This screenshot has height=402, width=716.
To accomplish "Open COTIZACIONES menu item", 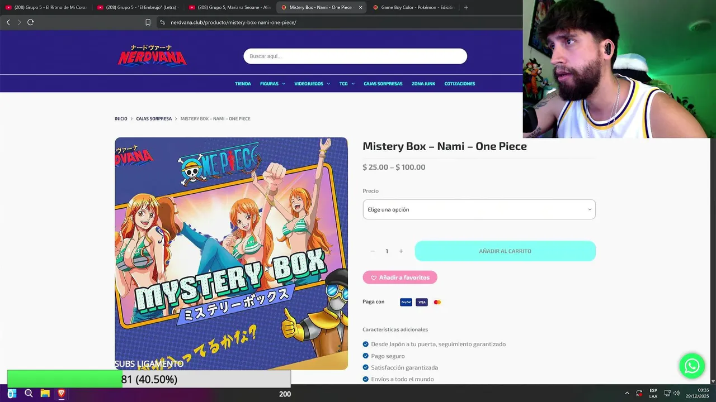I will (x=460, y=84).
